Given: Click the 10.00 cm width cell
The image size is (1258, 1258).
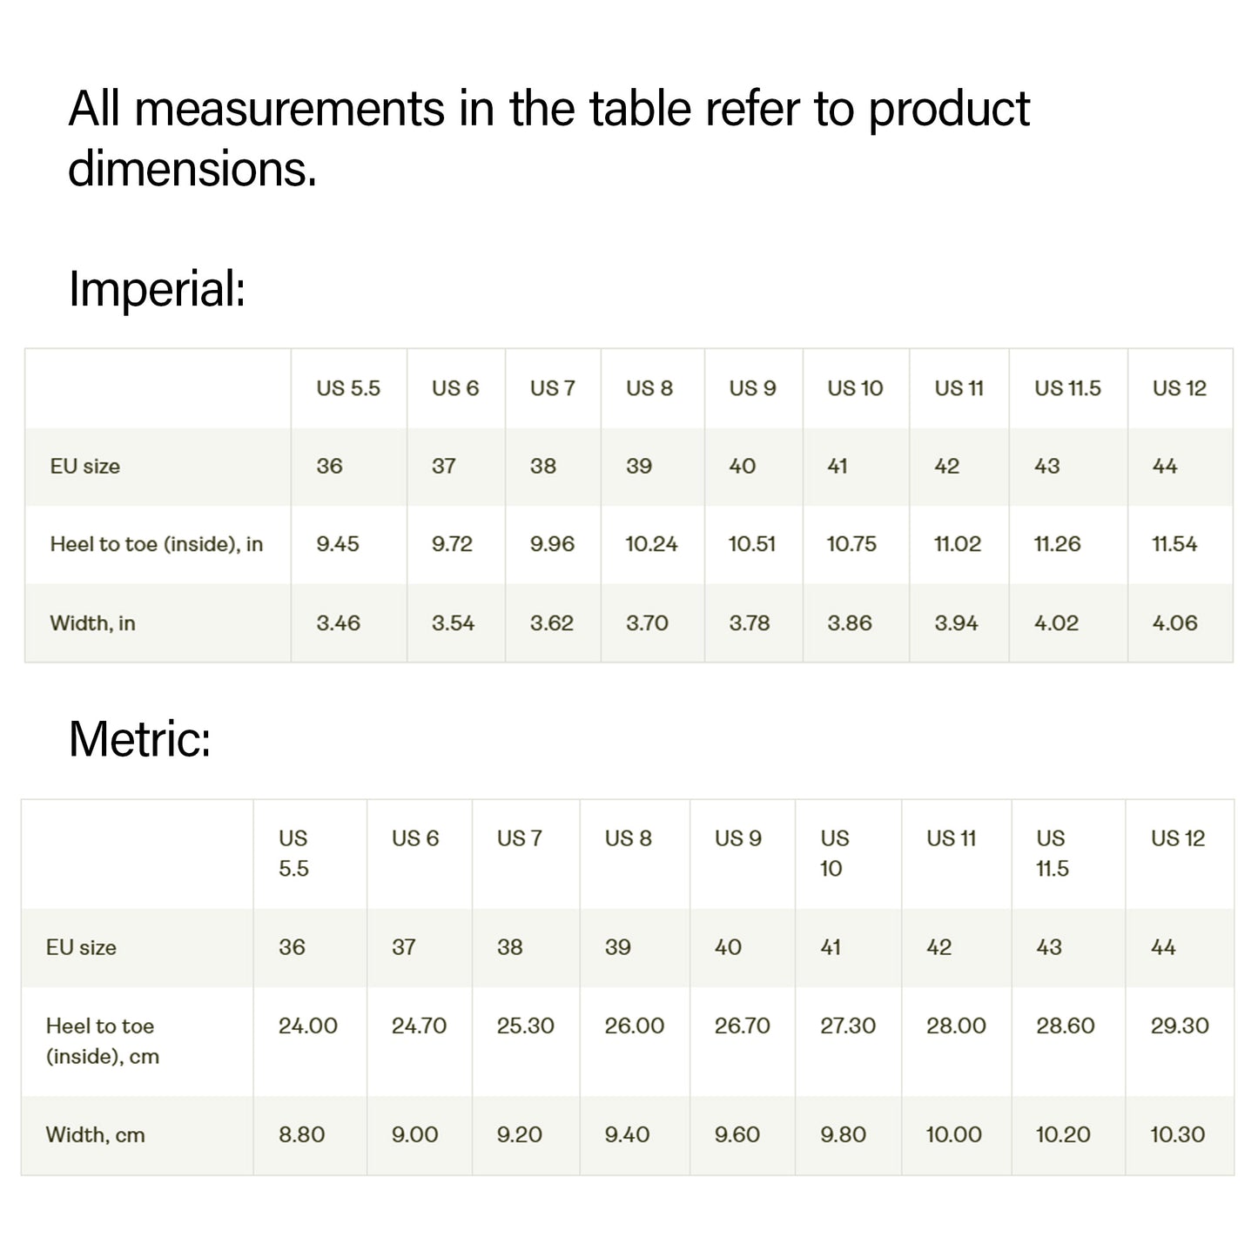Looking at the screenshot, I should tap(953, 1135).
